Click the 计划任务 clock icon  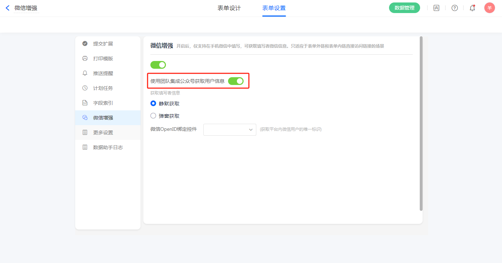(85, 88)
